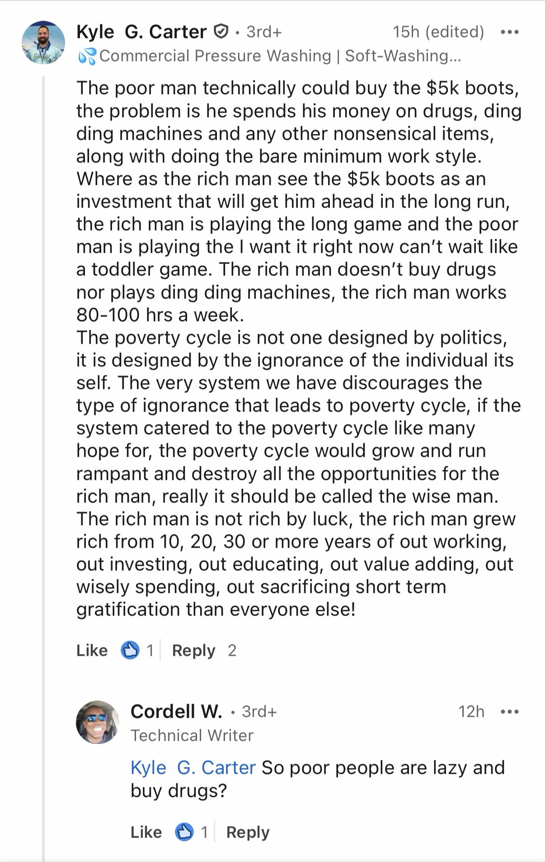The height and width of the screenshot is (862, 545).
Task: Like Kyle G. Carter's comment
Action: click(92, 650)
